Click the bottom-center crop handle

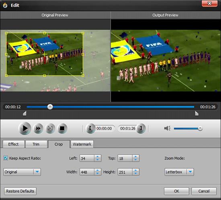[44, 75]
